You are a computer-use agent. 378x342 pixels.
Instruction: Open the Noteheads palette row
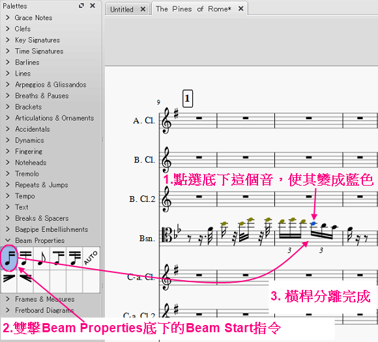click(x=51, y=162)
